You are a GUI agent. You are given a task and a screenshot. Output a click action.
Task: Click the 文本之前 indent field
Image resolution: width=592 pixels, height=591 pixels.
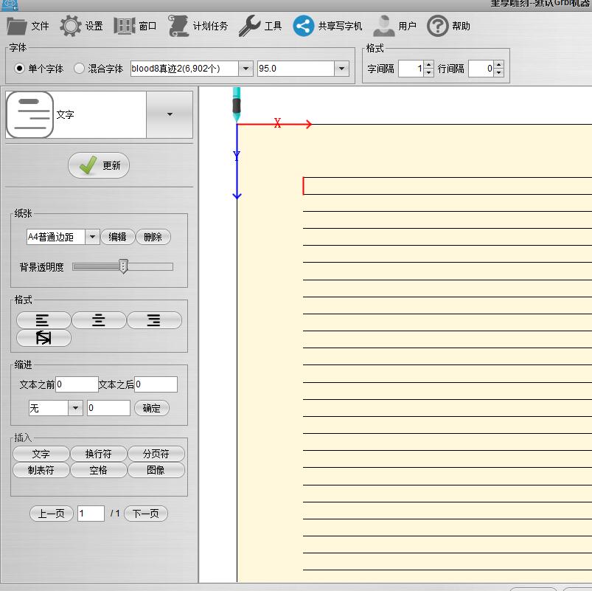click(77, 384)
